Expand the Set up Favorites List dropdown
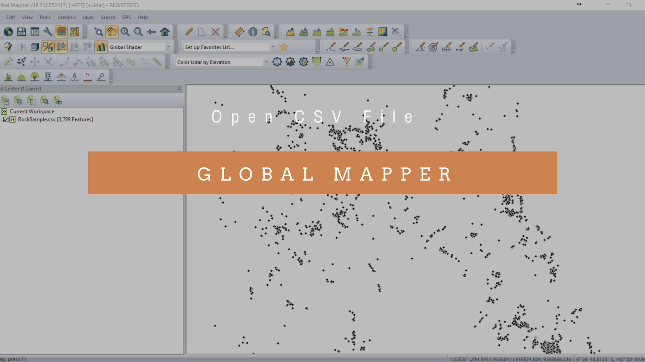Viewport: 645px width, 362px height. 273,47
